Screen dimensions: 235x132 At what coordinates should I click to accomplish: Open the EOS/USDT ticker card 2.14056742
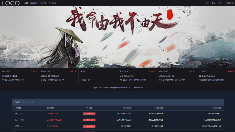(x=138, y=76)
